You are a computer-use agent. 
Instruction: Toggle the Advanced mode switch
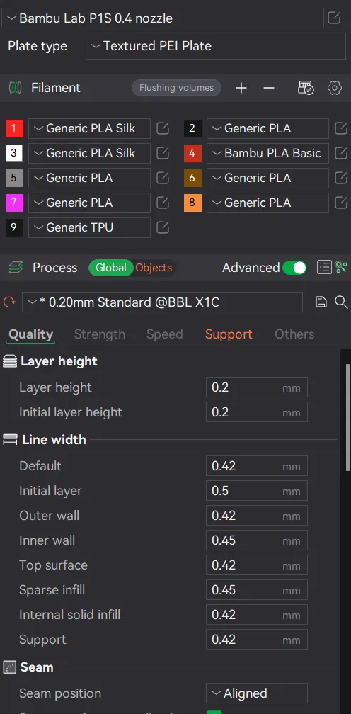(294, 268)
